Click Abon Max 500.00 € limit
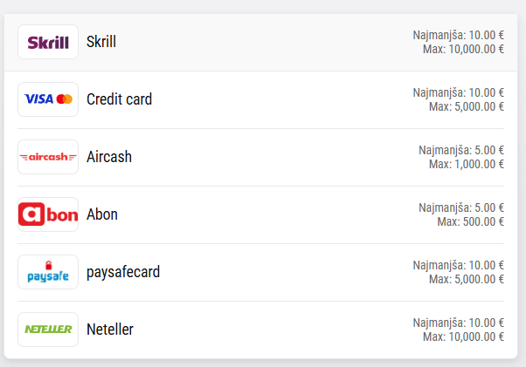This screenshot has height=367, width=526. click(471, 222)
